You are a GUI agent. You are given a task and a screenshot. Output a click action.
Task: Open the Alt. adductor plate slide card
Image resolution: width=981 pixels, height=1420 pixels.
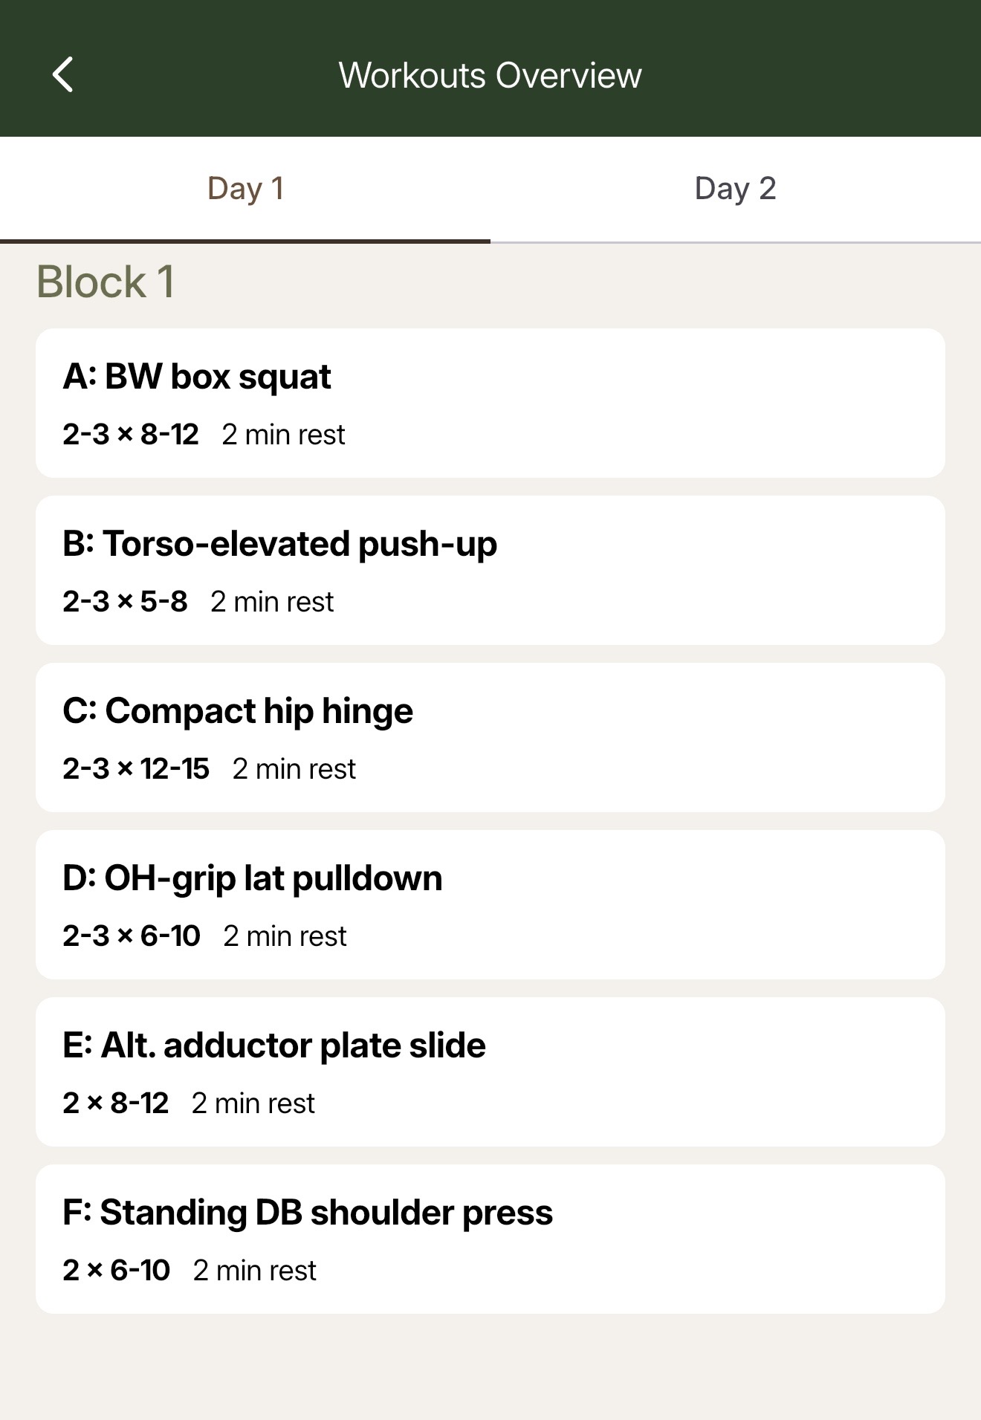490,1072
